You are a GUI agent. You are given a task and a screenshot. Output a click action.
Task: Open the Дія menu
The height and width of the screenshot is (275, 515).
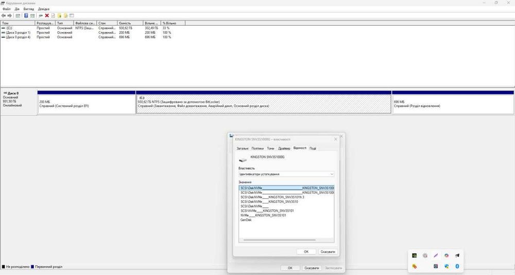pos(17,9)
